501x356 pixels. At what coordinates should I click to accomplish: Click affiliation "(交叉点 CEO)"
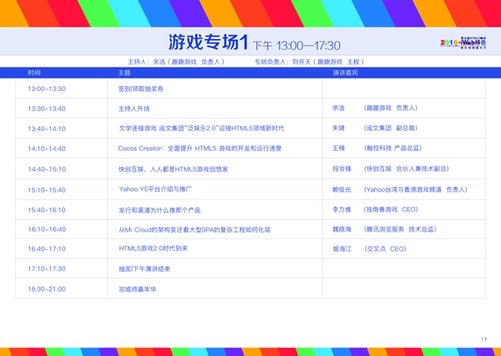click(385, 249)
